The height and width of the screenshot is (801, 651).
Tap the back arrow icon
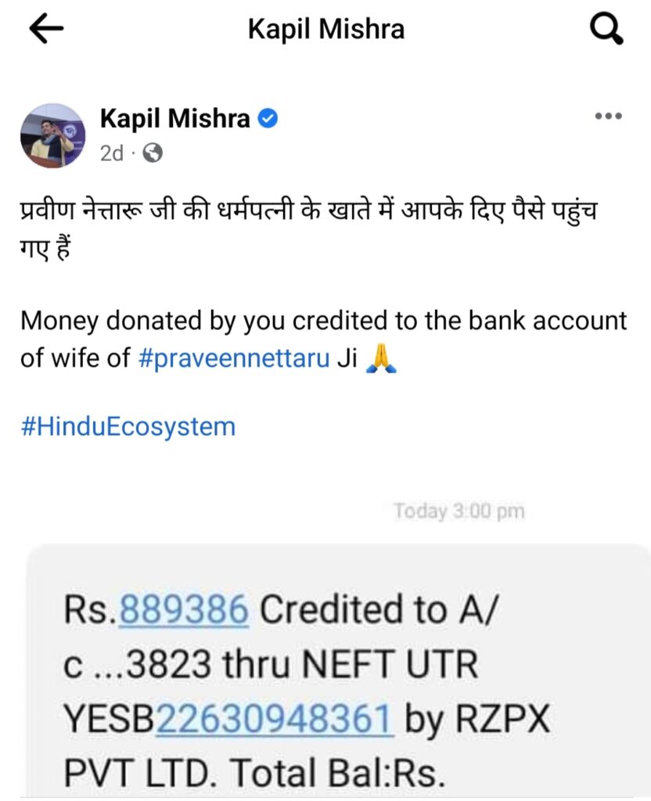[x=46, y=29]
